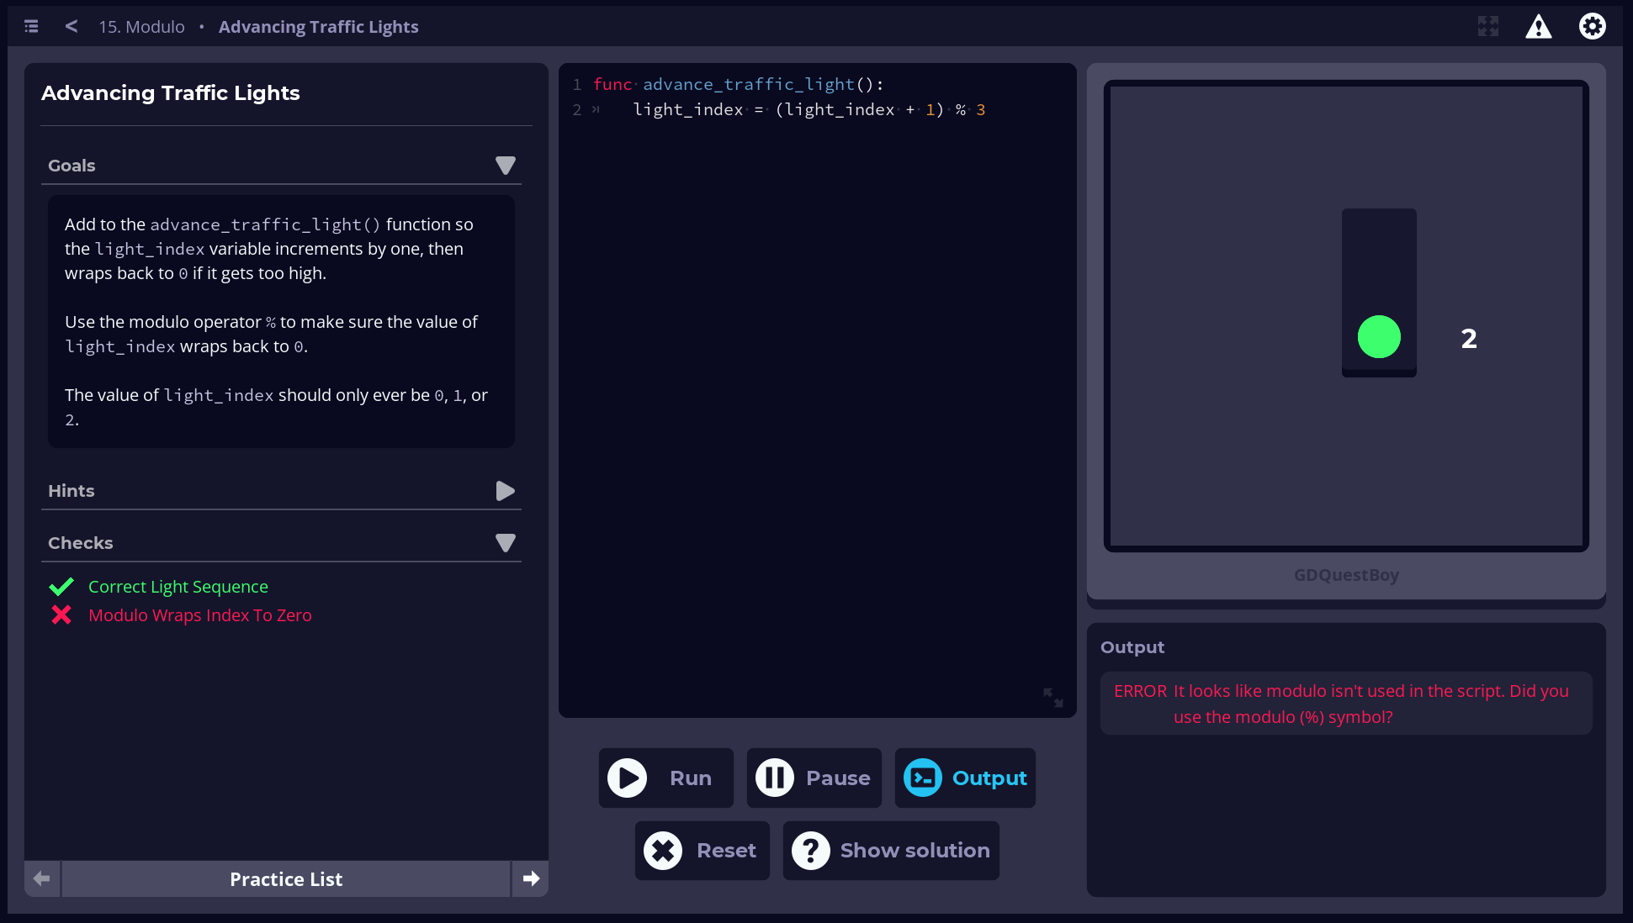Click the 15. Modulo breadcrumb
Image resolution: width=1633 pixels, height=923 pixels.
(141, 27)
